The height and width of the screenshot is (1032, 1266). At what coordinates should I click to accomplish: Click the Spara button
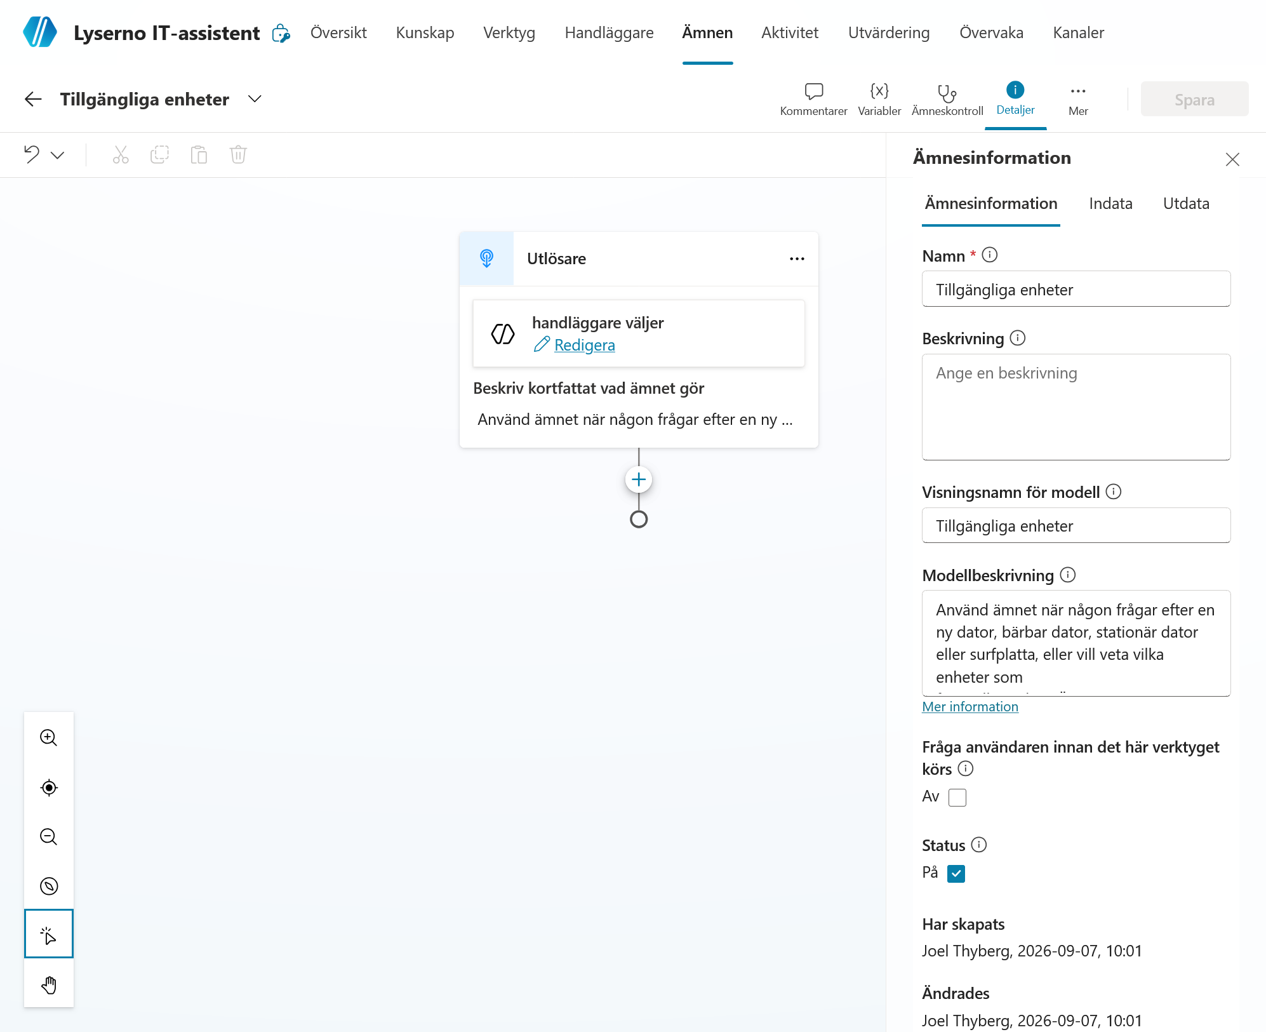click(x=1194, y=100)
